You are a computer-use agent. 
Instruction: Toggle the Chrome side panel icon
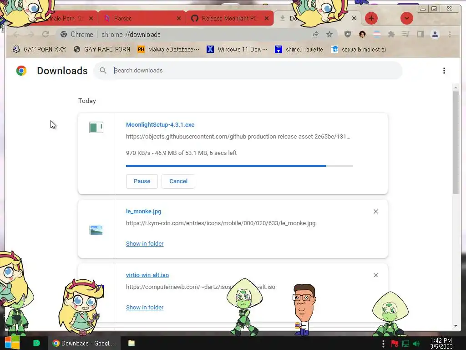coord(420,34)
